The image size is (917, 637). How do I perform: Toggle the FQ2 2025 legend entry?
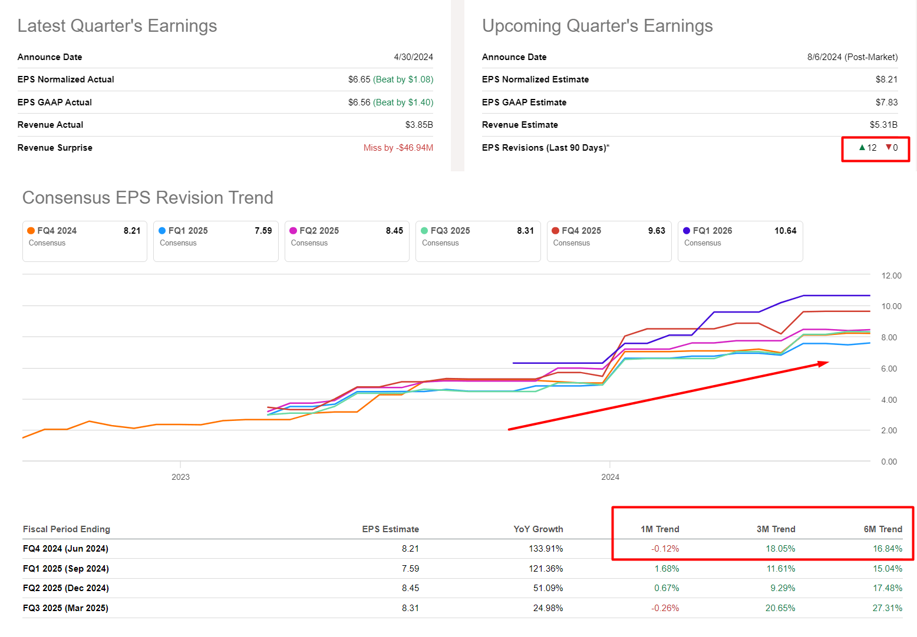tap(347, 241)
